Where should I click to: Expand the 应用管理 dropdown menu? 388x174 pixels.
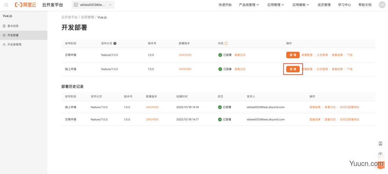coord(275,5)
